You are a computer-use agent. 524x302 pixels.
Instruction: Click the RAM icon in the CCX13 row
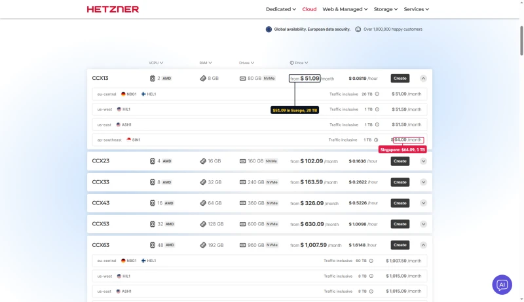click(x=203, y=79)
